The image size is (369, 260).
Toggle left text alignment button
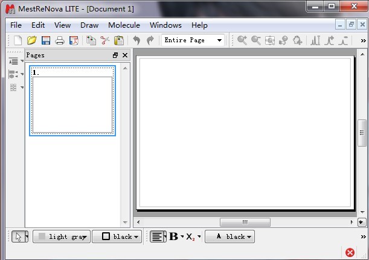(157, 236)
